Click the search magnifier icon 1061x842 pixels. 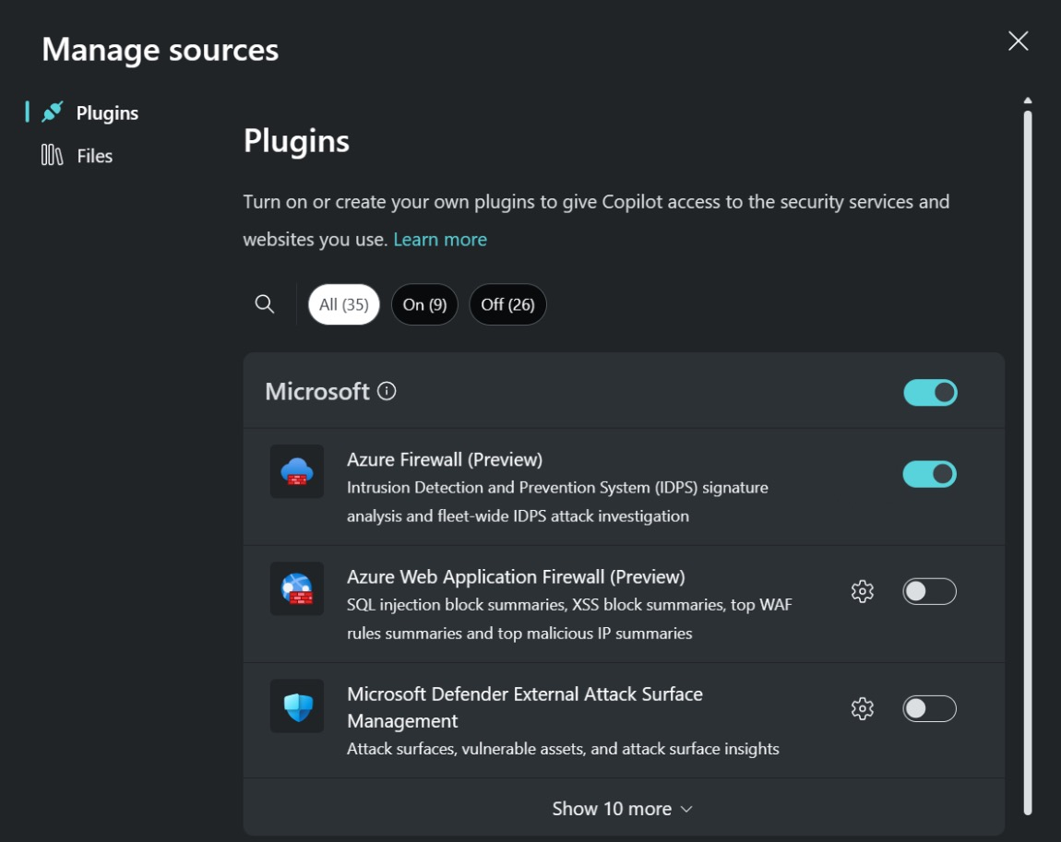pyautogui.click(x=265, y=304)
